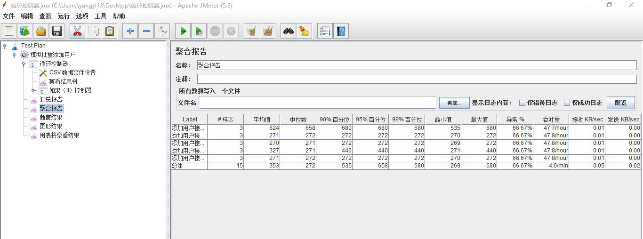Open the 编辑 menu
This screenshot has width=643, height=239.
point(27,16)
